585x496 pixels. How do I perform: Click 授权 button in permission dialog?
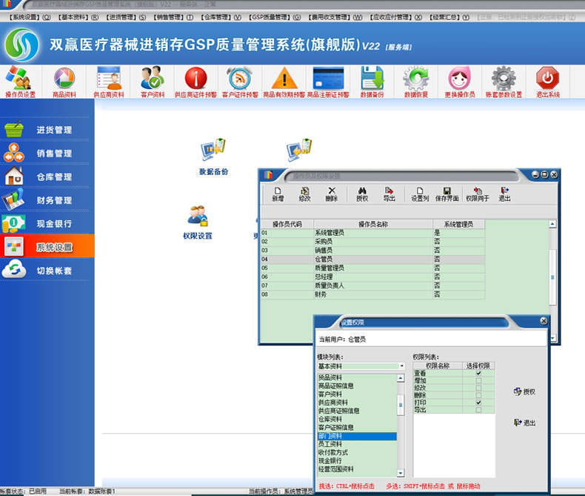pos(524,391)
